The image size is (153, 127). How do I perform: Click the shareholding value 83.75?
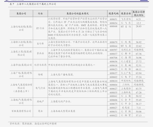[x=139, y=89]
